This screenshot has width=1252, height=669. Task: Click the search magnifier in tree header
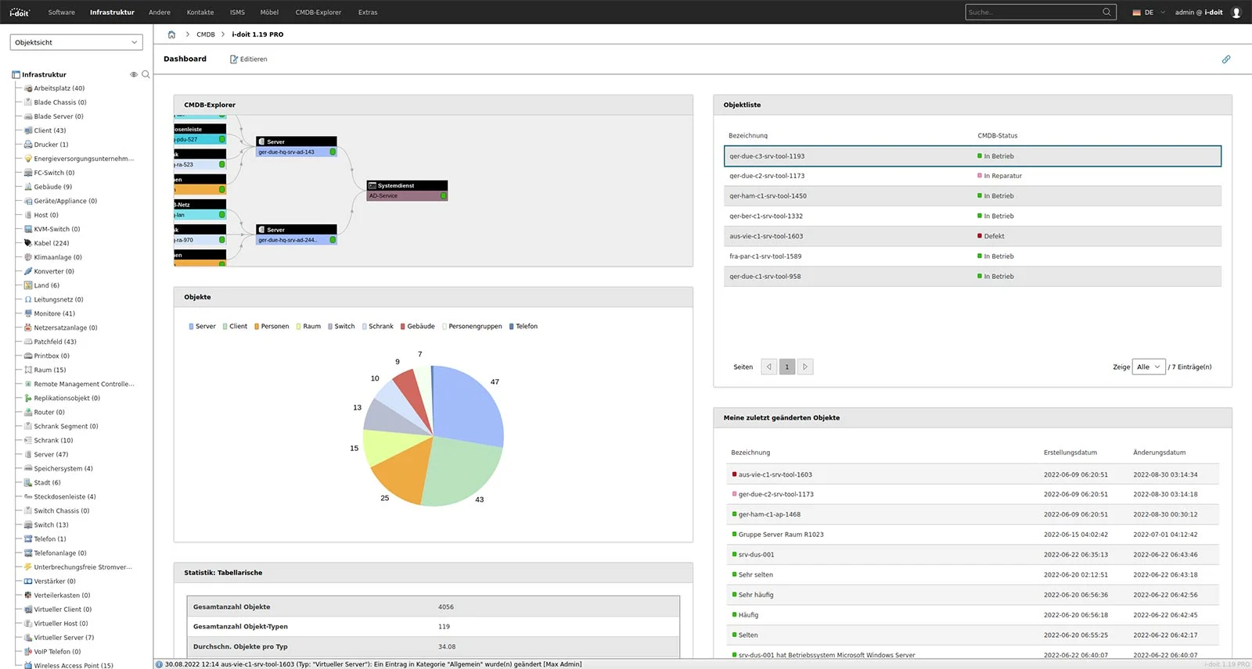[146, 74]
